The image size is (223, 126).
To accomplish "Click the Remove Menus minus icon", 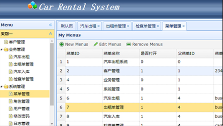I will click(x=128, y=44).
